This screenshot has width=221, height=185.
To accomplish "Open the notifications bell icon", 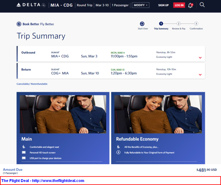I will tap(190, 5).
